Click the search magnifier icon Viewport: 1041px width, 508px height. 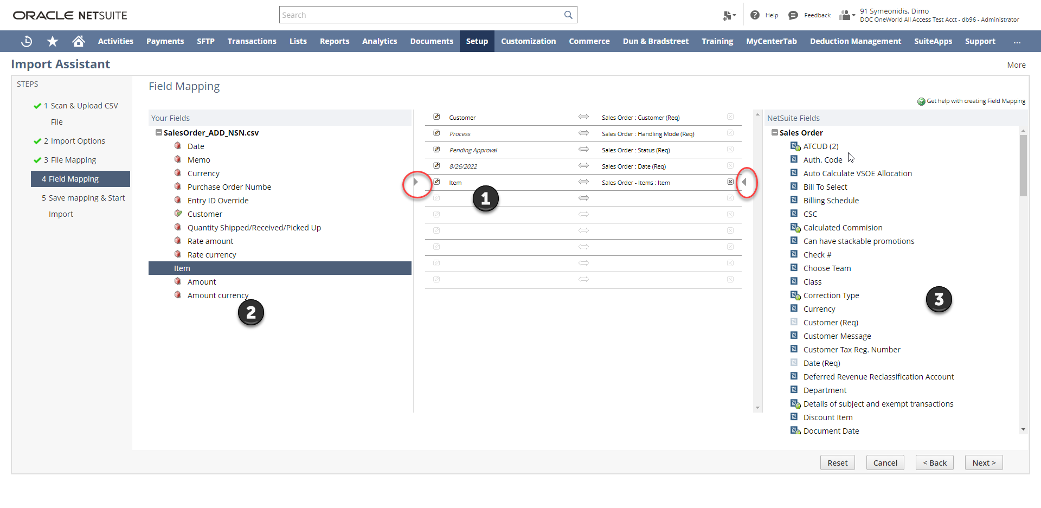[568, 15]
